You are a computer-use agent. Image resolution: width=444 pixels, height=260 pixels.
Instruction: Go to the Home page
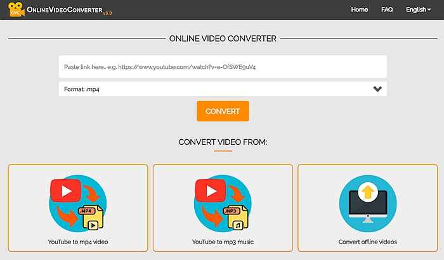[360, 9]
